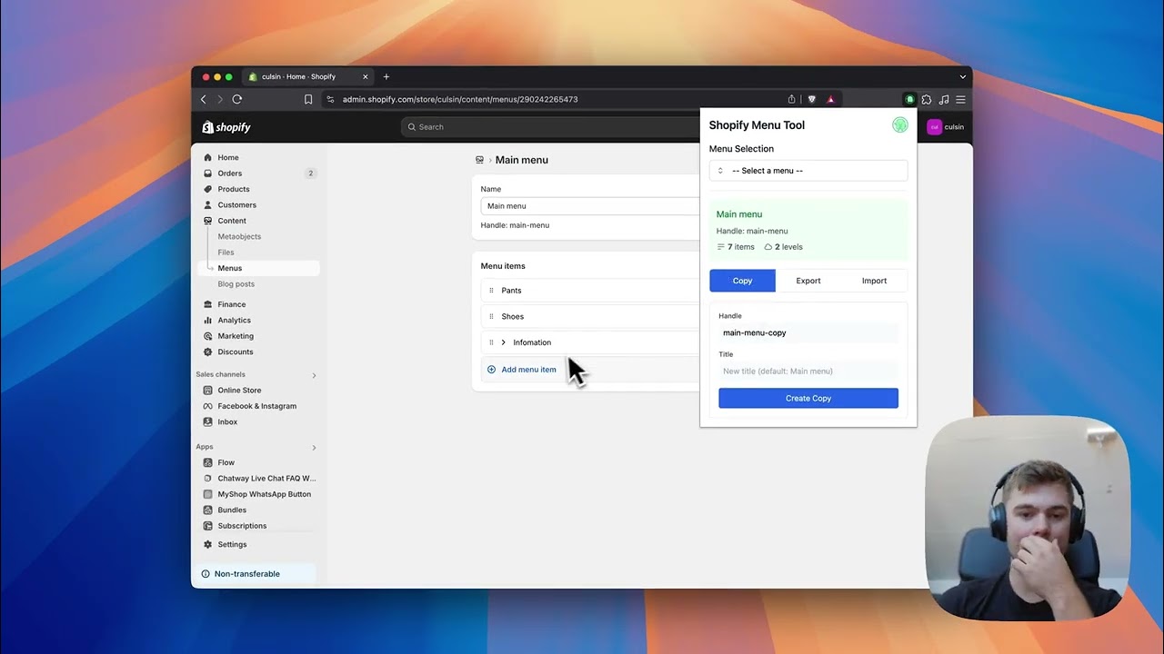Viewport: 1164px width, 654px height.
Task: Click the Bundles app icon
Action: (207, 510)
